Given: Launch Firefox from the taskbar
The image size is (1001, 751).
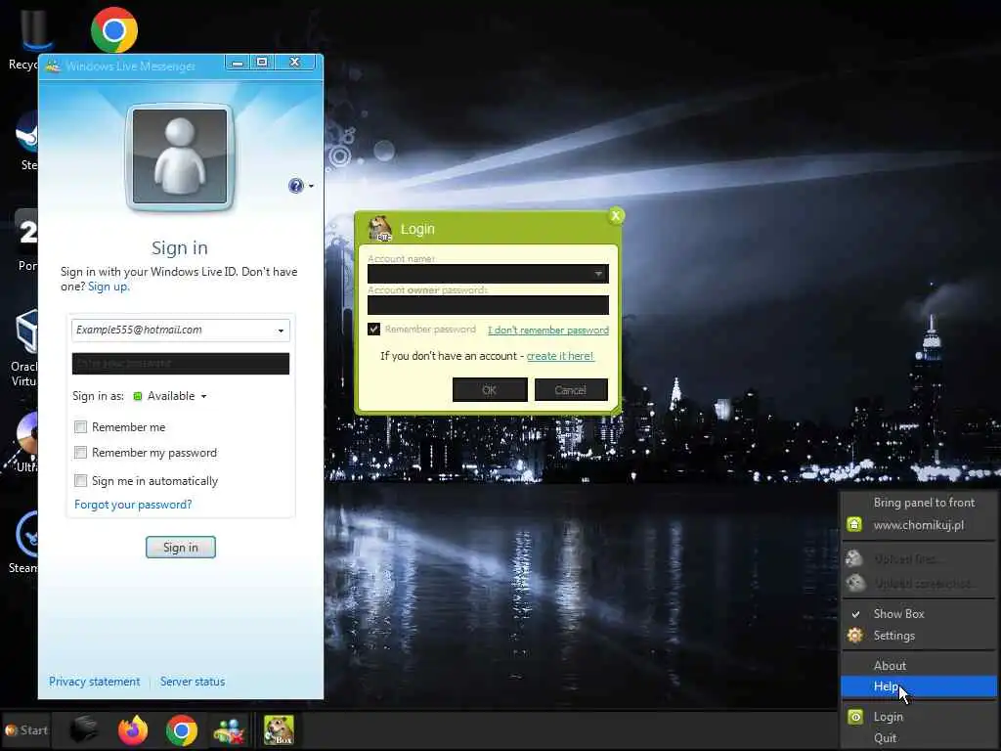Looking at the screenshot, I should pyautogui.click(x=133, y=729).
